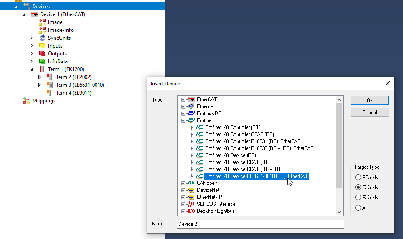The width and height of the screenshot is (403, 239).
Task: Click the Name input field
Action: click(x=260, y=224)
